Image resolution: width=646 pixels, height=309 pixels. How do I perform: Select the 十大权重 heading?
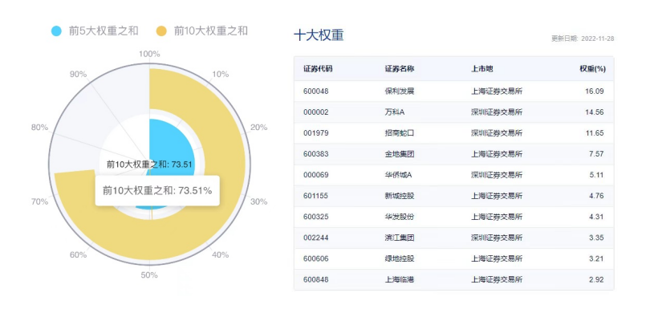click(319, 35)
